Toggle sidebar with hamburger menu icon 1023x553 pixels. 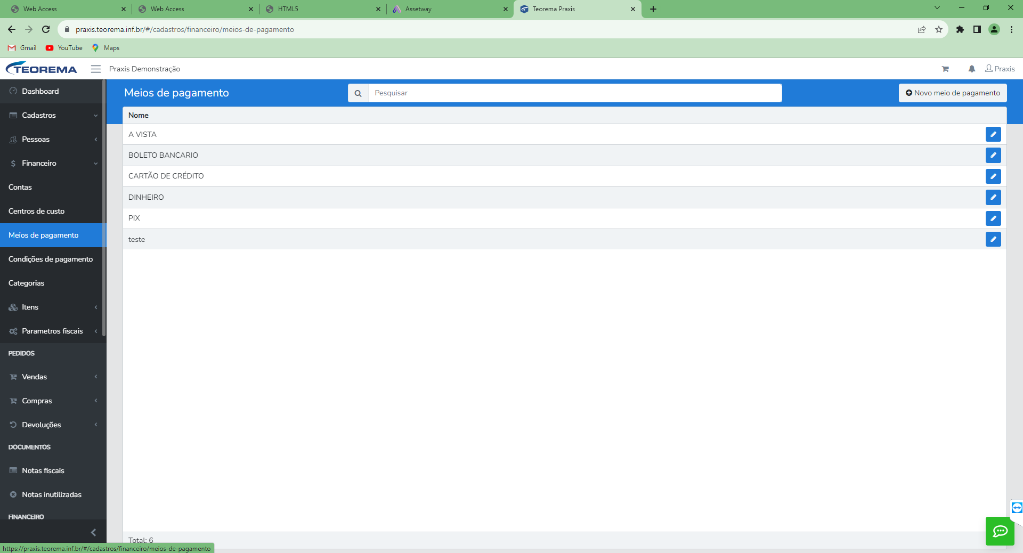96,69
